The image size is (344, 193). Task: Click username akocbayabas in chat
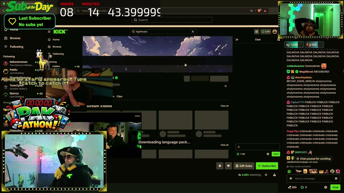303,77
